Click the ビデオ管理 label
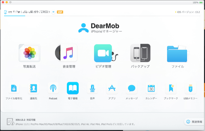The image size is (205, 131). [x=103, y=66]
